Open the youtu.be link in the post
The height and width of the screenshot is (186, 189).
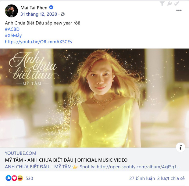(x=38, y=42)
